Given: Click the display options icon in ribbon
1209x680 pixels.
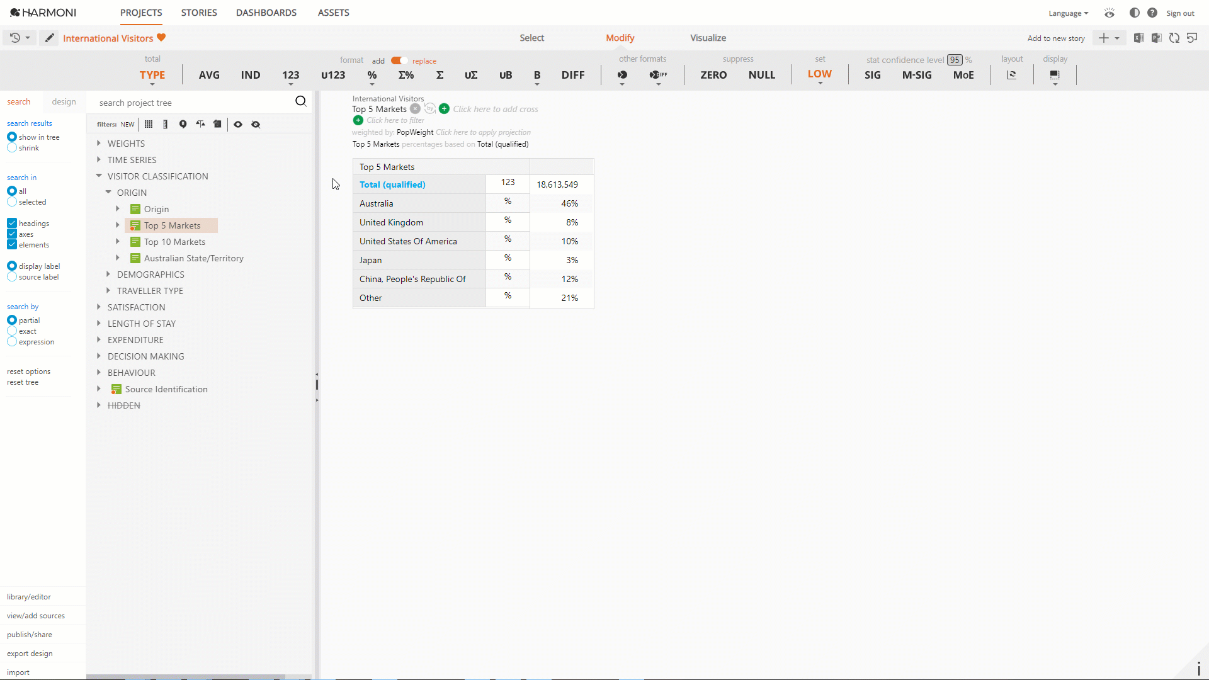Looking at the screenshot, I should [x=1055, y=75].
